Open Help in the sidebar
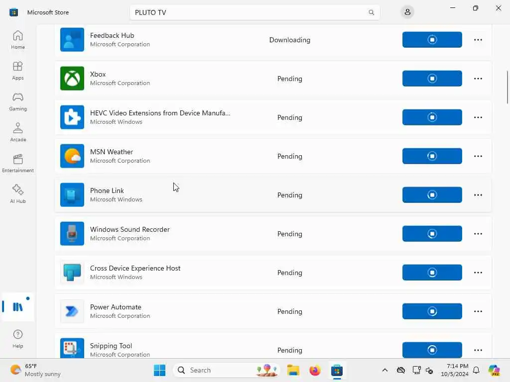Viewport: 510px width, 382px height. [18, 339]
